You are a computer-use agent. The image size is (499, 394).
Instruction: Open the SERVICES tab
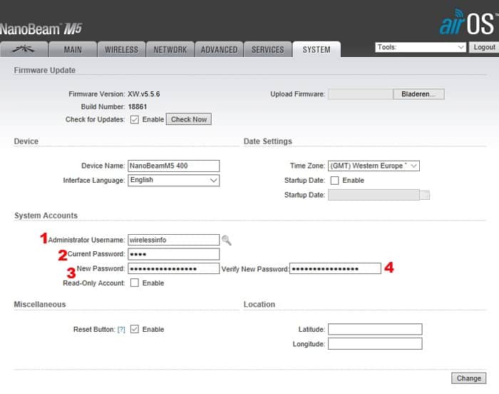click(267, 49)
